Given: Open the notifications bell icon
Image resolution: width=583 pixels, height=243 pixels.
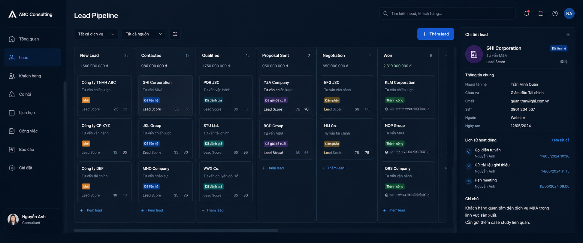Looking at the screenshot, I should 527,13.
